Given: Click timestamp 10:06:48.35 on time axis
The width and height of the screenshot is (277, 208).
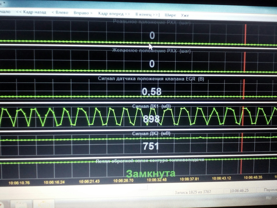Looking at the screenshot, I should pyautogui.click(x=253, y=177).
